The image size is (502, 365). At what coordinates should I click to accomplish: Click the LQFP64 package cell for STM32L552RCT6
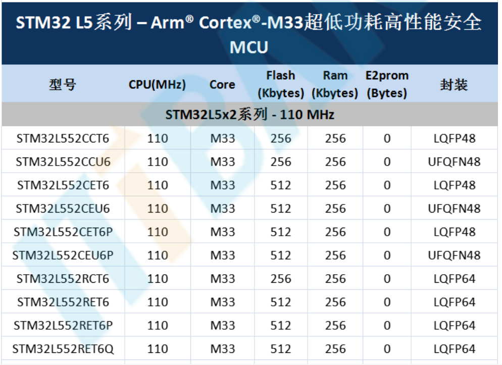(x=455, y=279)
